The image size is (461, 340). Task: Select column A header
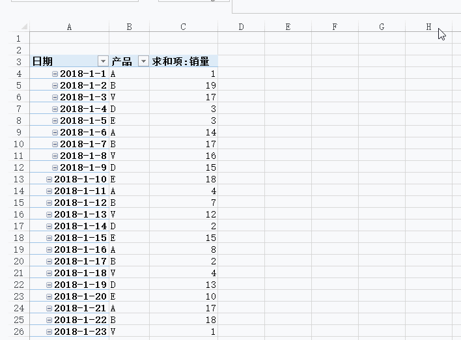(x=70, y=27)
